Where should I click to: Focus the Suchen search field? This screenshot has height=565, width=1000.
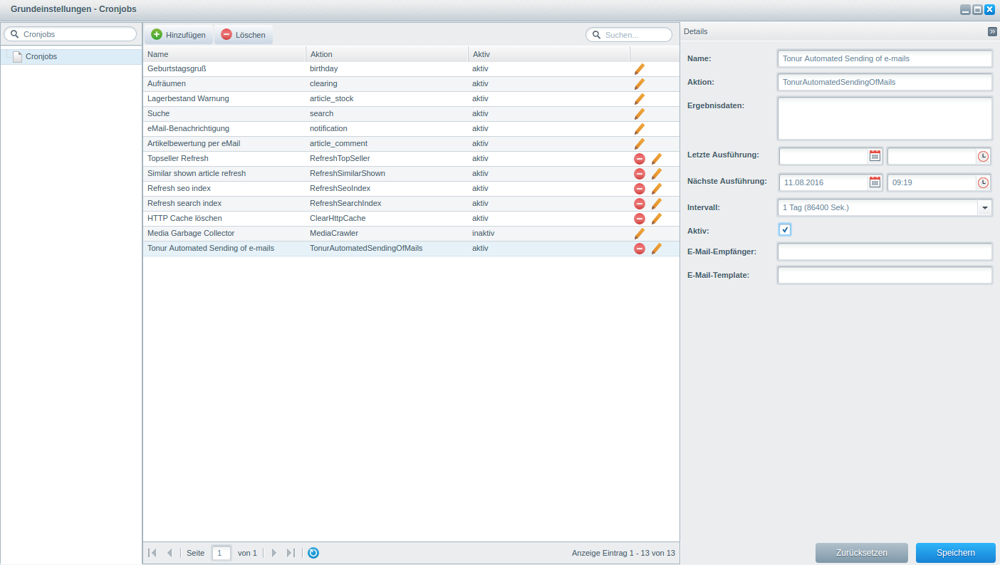click(x=629, y=34)
